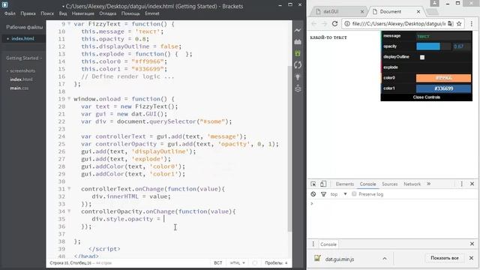Bookmark this page with the star icon
Image resolution: width=480 pixels, height=270 pixels.
(459, 23)
